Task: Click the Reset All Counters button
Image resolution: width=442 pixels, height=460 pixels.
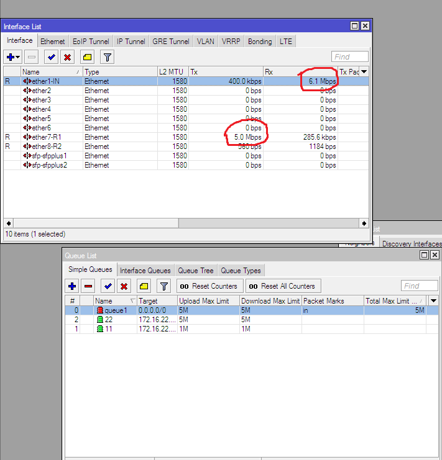Action: (283, 286)
